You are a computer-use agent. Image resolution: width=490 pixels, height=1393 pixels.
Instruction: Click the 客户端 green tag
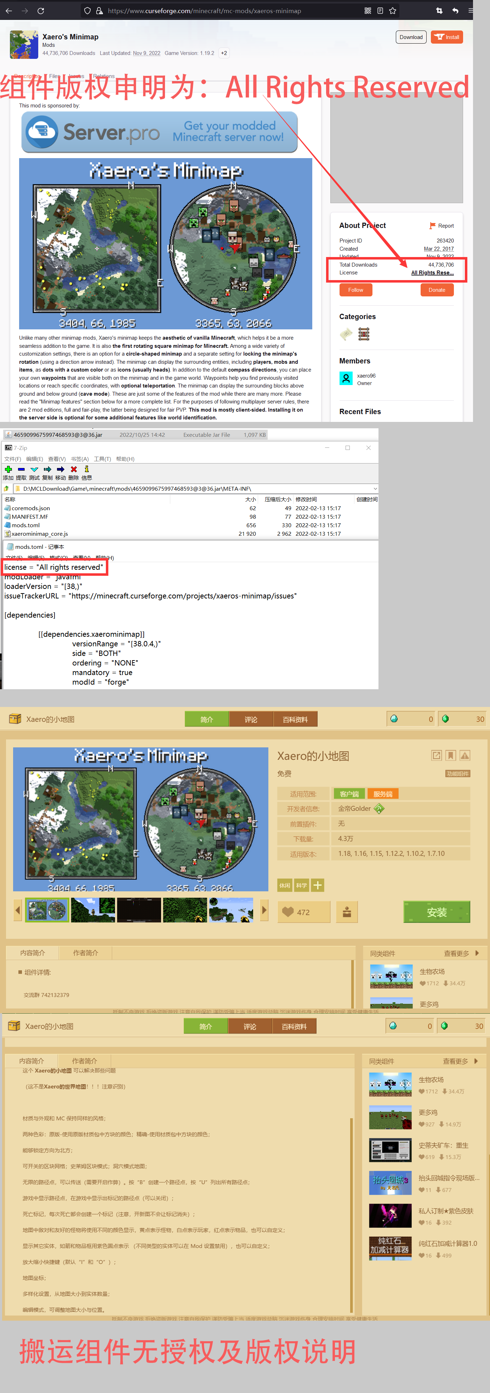coord(349,794)
